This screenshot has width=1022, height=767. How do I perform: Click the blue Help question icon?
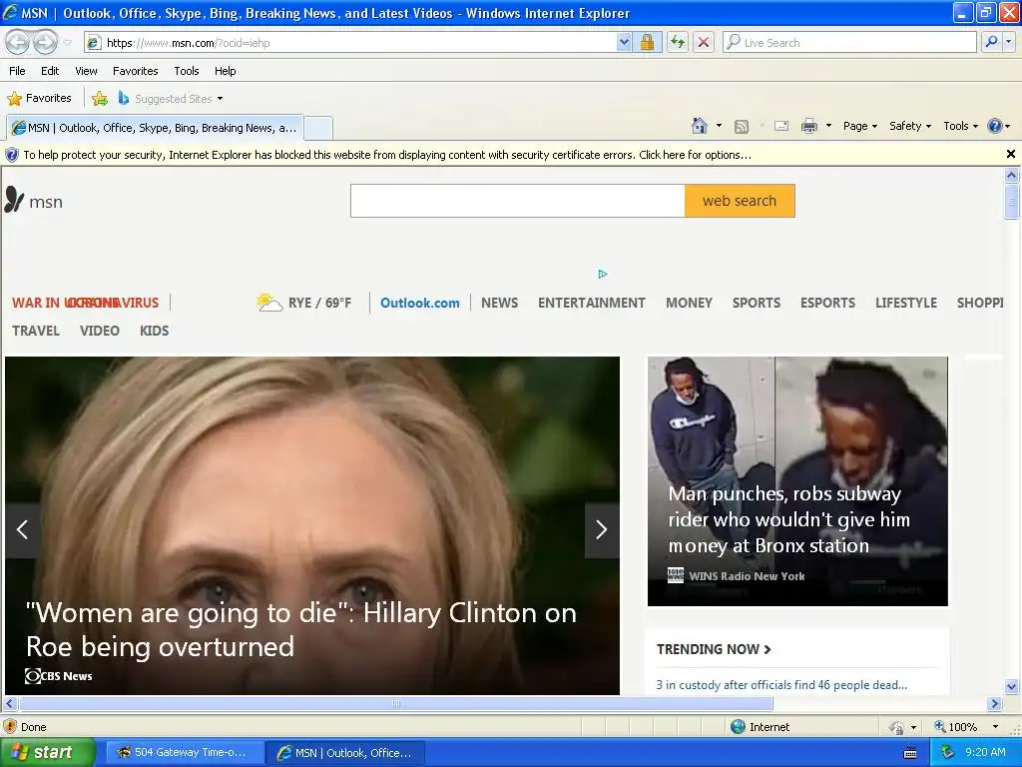[995, 126]
